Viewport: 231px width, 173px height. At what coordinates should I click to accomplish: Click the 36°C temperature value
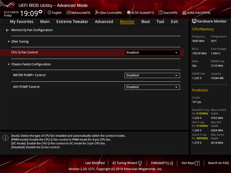(x=214, y=41)
